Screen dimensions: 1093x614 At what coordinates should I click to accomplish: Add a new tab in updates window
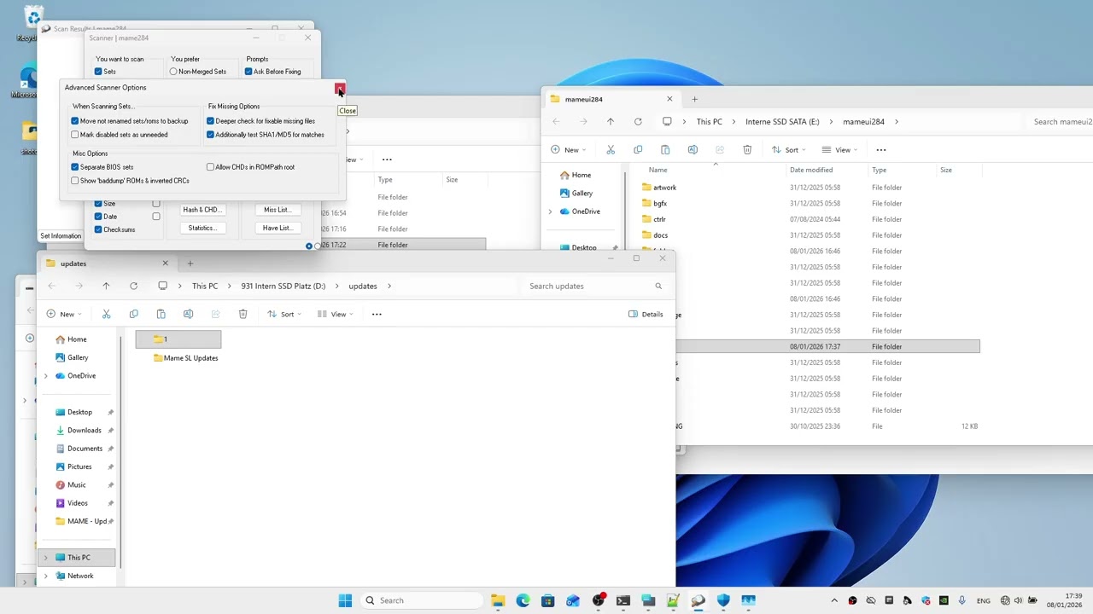[190, 264]
